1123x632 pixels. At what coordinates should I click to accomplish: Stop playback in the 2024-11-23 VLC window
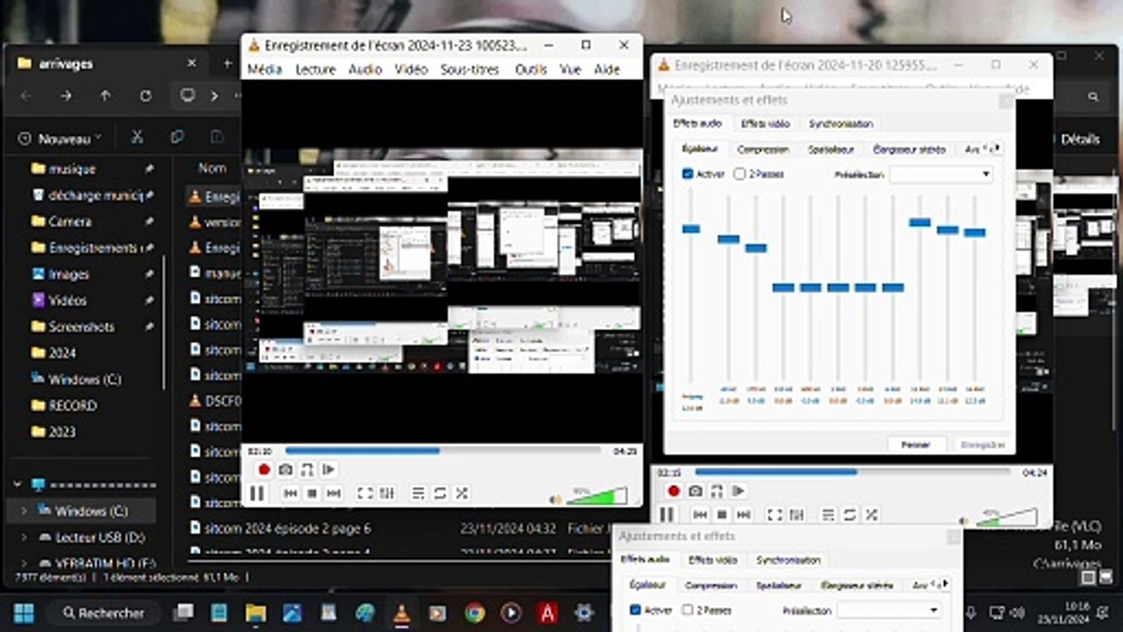311,493
